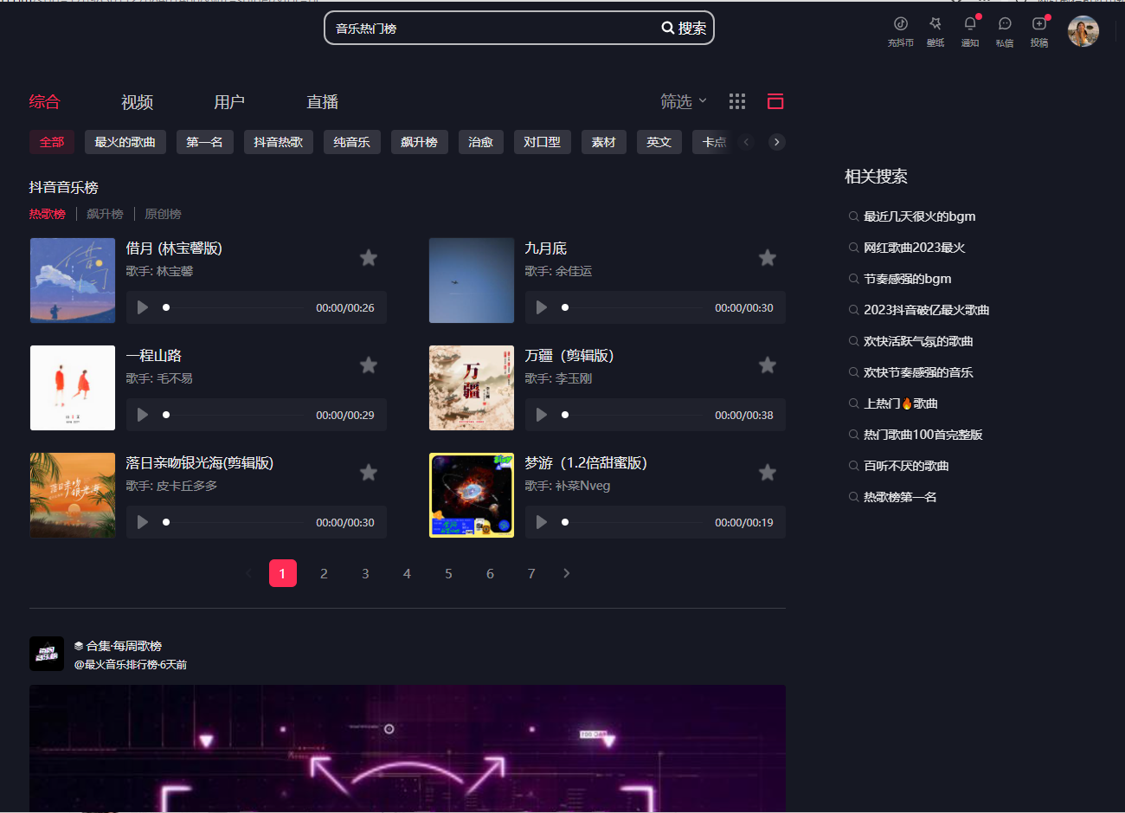Play the song 借月 (林宝馨版)
This screenshot has height=813, width=1125.
coord(143,307)
